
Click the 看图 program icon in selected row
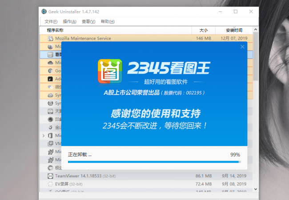point(50,55)
